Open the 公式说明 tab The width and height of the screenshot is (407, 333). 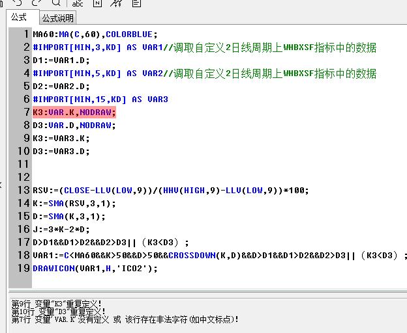point(59,18)
